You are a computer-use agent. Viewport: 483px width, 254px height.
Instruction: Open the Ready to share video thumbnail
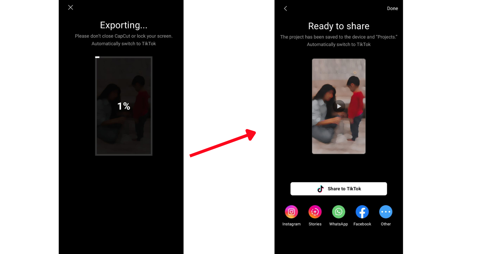(x=339, y=106)
